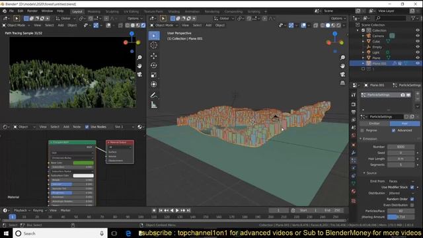Image resolution: width=423 pixels, height=238 pixels.
Task: Click green Base Color swatch in shader node
Action: pyautogui.click(x=83, y=163)
